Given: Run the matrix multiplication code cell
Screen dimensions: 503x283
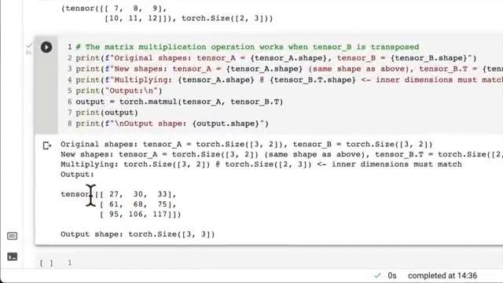Looking at the screenshot, I should pyautogui.click(x=46, y=47).
